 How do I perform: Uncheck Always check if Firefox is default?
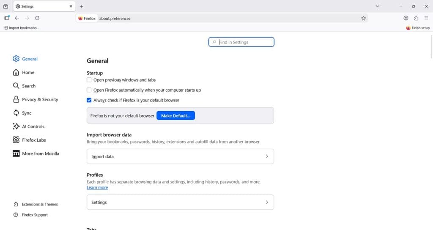click(x=89, y=100)
